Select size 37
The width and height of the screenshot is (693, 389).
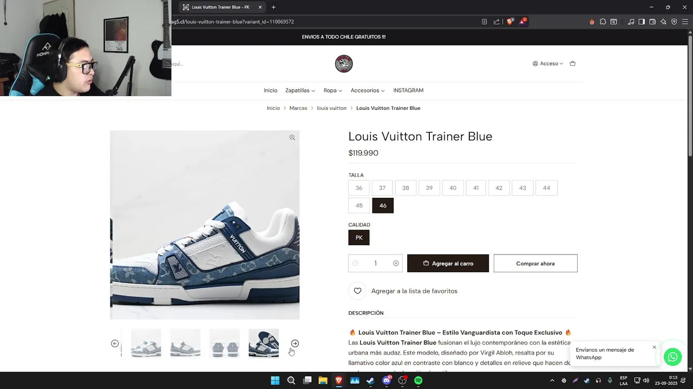(x=382, y=188)
